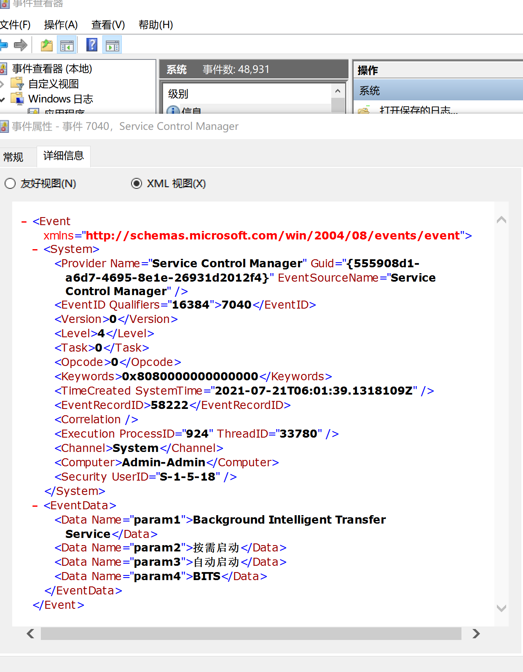Toggle the show/hide console tree icon
Image resolution: width=523 pixels, height=672 pixels.
pyautogui.click(x=67, y=45)
